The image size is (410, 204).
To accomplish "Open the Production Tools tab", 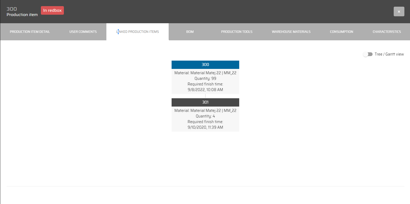I will pos(237,32).
